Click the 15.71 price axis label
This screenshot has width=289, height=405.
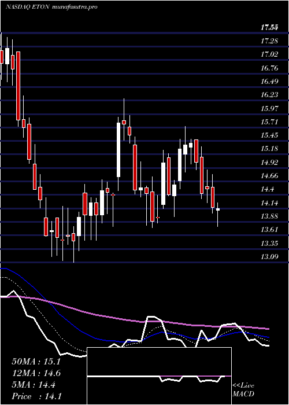269,122
